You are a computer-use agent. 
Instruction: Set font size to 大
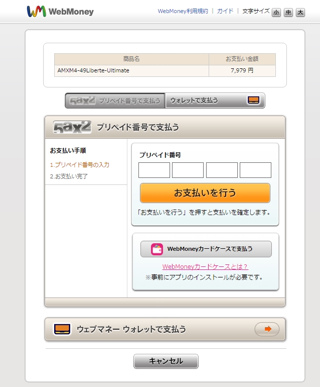(300, 13)
